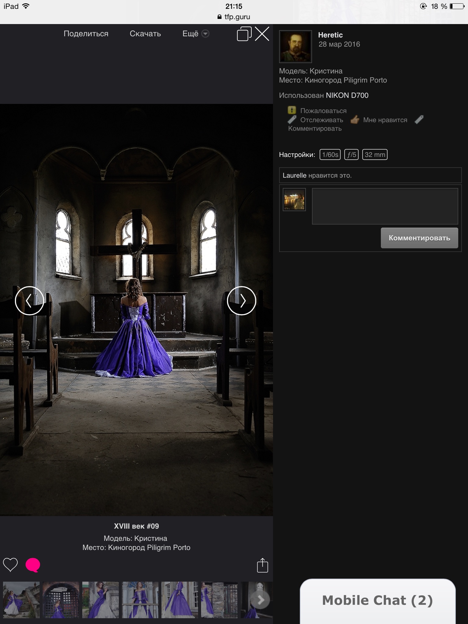Go to the previous photo arrow
The image size is (468, 624).
coord(29,301)
